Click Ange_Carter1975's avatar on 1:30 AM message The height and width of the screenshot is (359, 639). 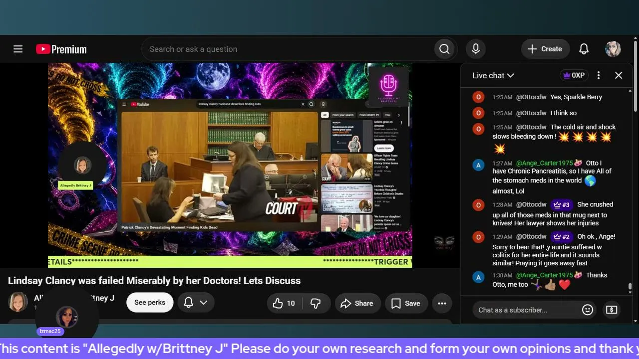point(478,277)
